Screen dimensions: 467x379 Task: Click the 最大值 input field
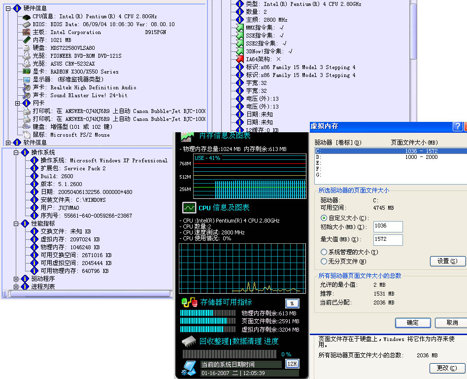[388, 240]
